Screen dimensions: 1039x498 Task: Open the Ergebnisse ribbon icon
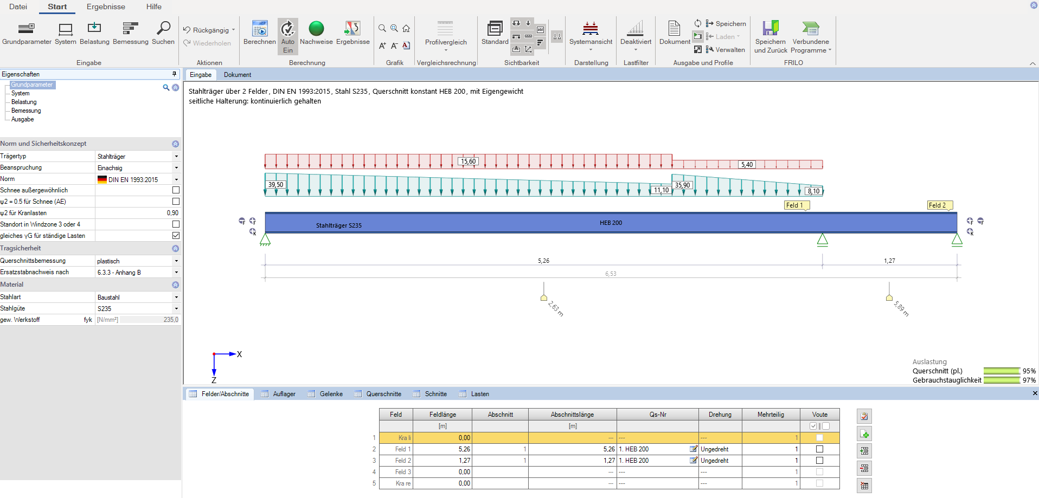click(x=352, y=29)
